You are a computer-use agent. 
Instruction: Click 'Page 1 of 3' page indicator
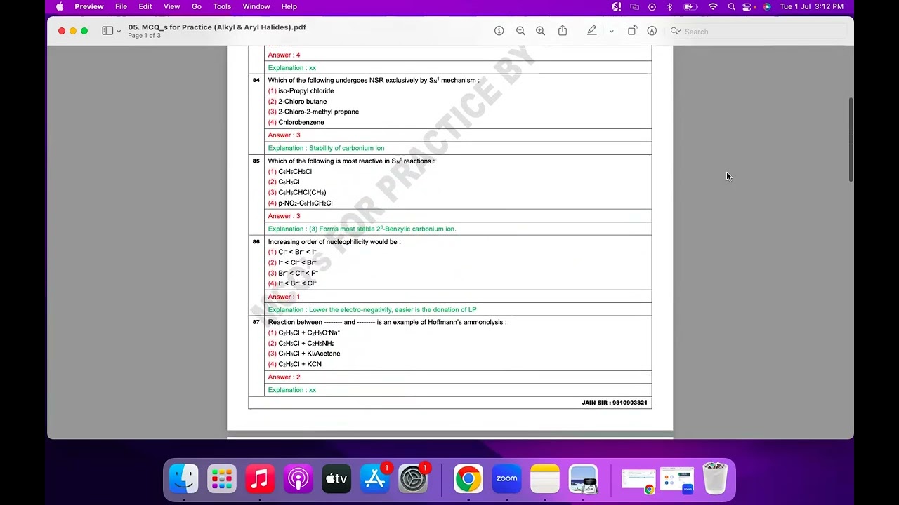[x=144, y=36]
